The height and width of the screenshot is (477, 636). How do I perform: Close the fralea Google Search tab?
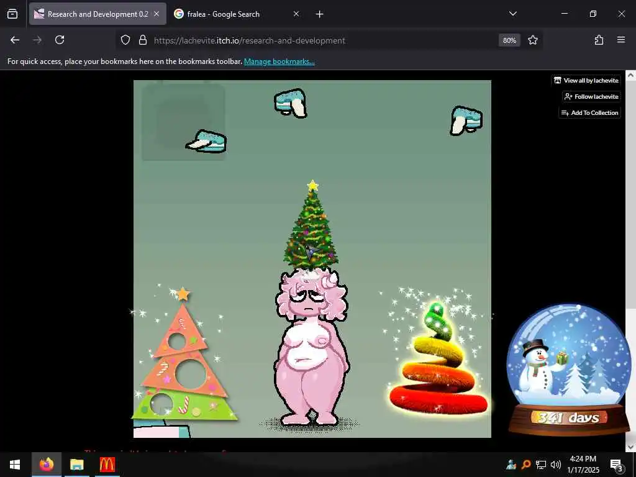[296, 14]
